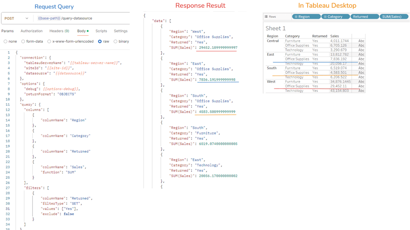Click line number 12 in the editor gutter
The height and width of the screenshot is (230, 410).
(7, 110)
